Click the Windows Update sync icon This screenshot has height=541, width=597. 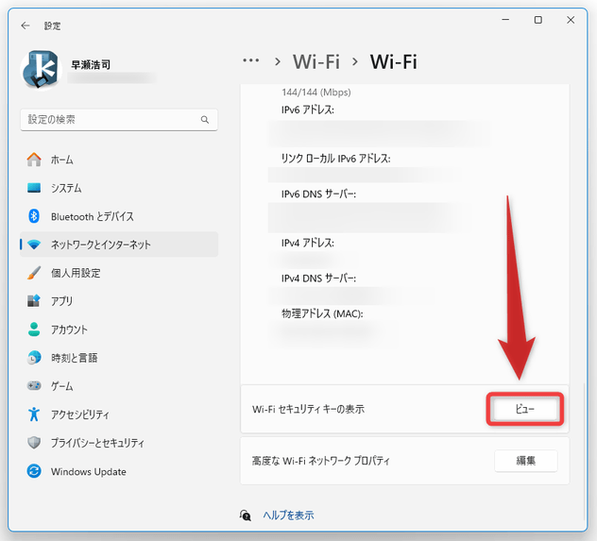34,471
